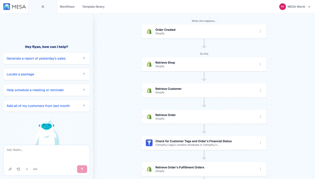Image resolution: width=315 pixels, height=179 pixels.
Task: Click the plus new chat icon
Action: [27, 169]
